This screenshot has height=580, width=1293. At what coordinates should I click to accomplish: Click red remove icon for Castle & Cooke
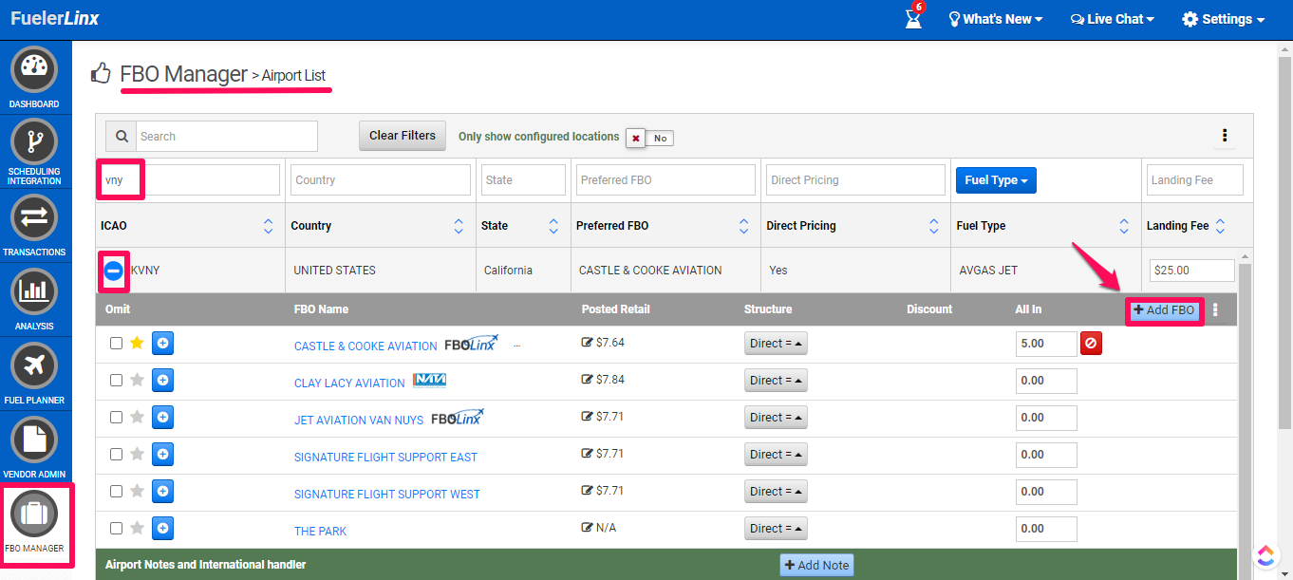[1091, 344]
